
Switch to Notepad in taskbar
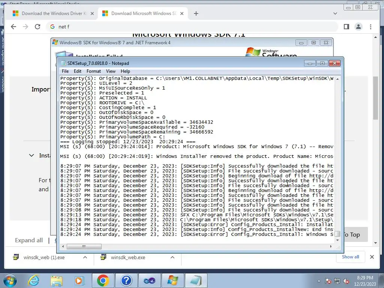click(x=196, y=280)
